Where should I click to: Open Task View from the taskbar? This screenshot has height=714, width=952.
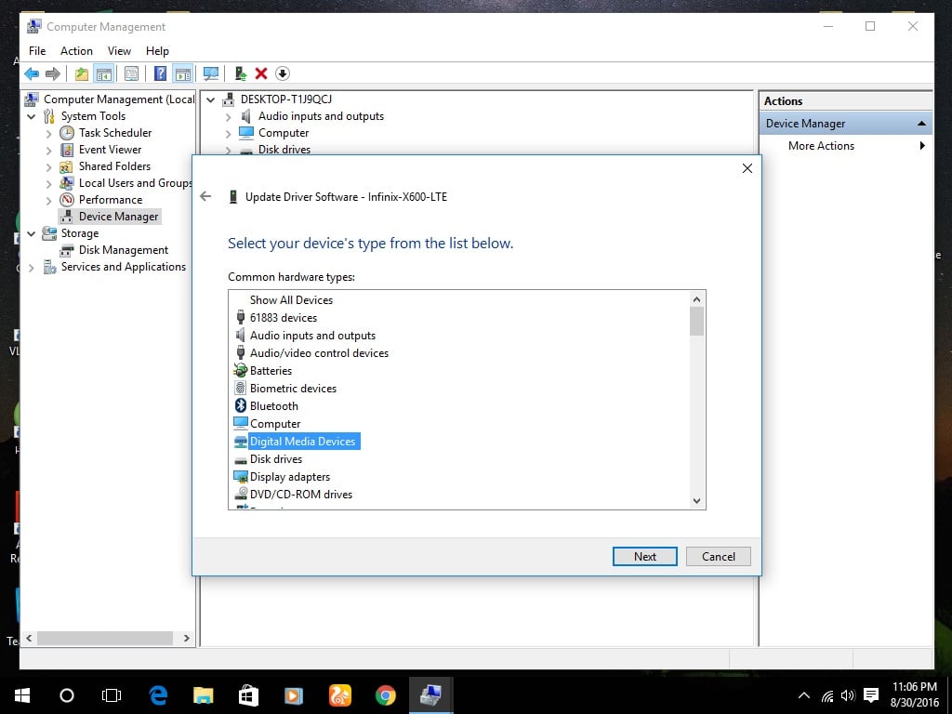(x=112, y=695)
